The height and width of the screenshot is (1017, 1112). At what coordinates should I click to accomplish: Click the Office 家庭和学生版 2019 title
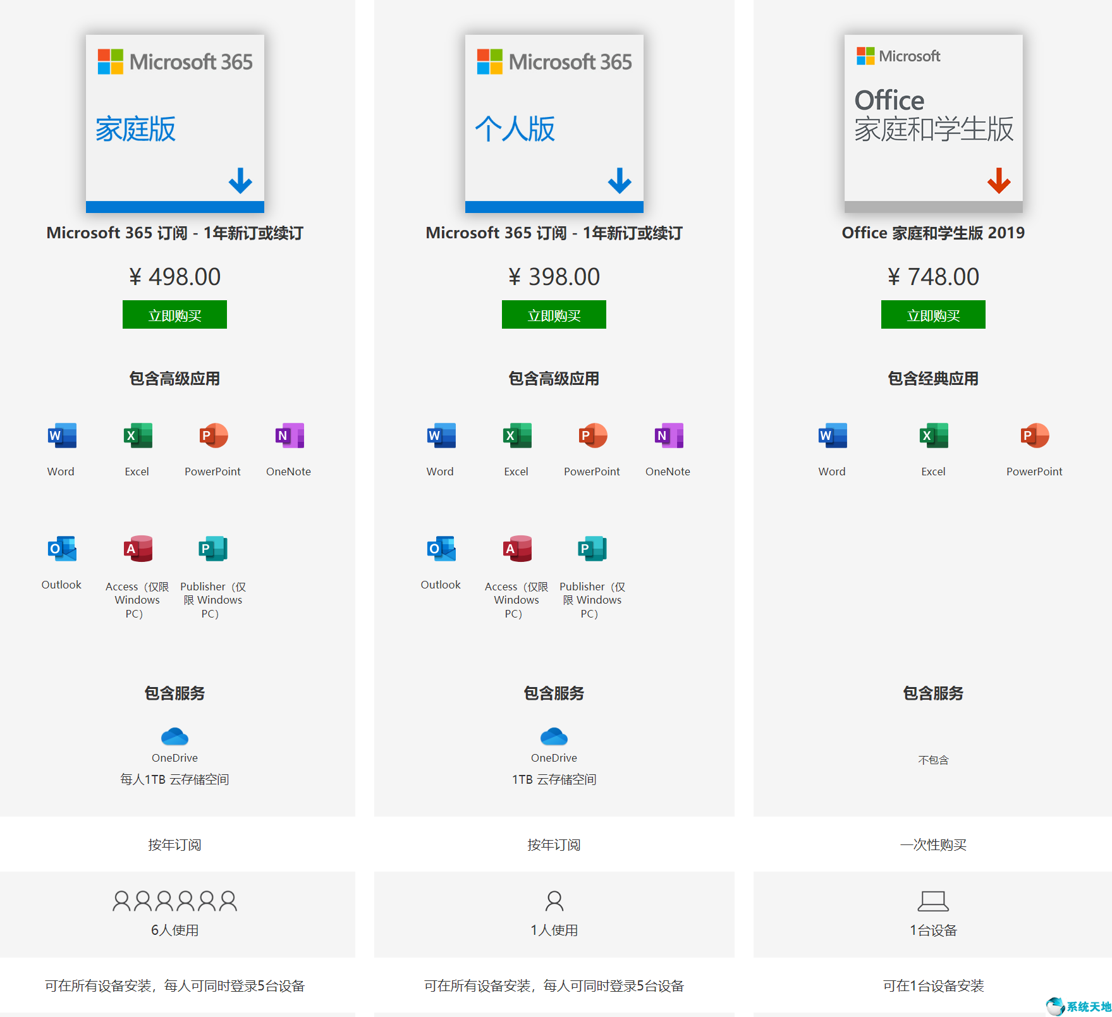[933, 233]
